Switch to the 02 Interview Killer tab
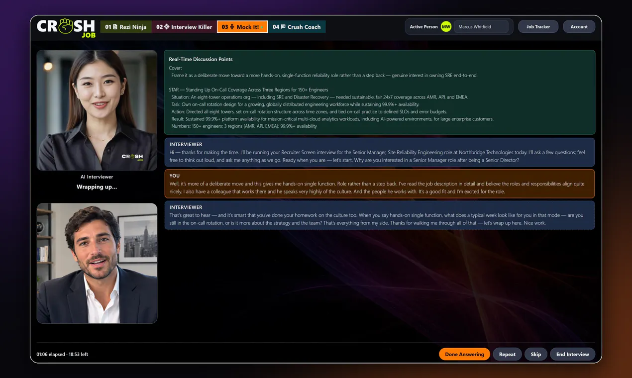632x378 pixels. coord(184,27)
